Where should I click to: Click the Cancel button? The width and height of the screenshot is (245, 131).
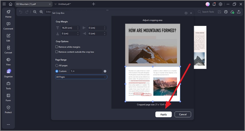coord(183,114)
